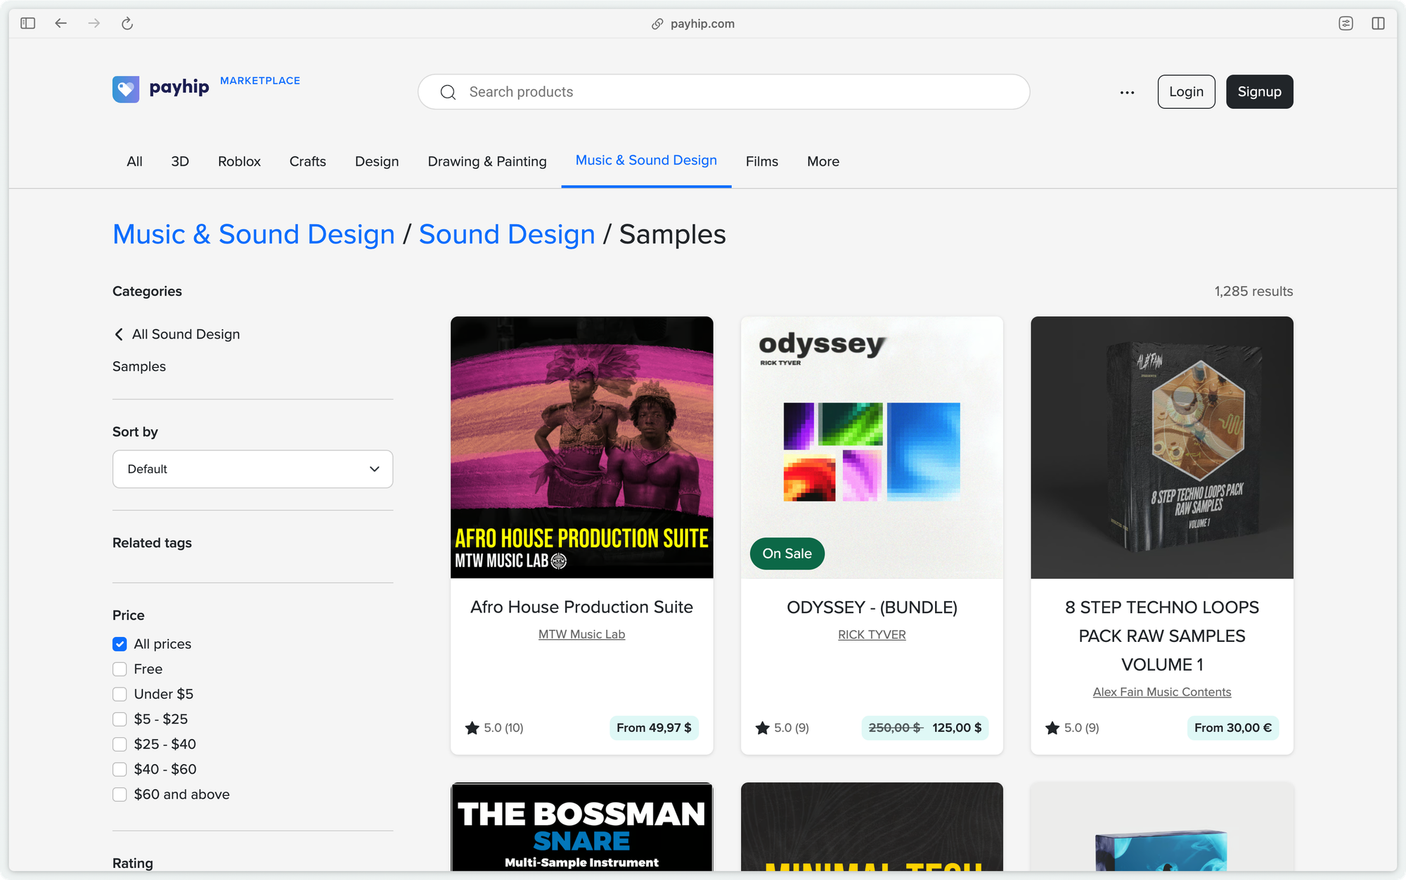1406x880 pixels.
Task: Open the three-dots more options menu
Action: coord(1127,92)
